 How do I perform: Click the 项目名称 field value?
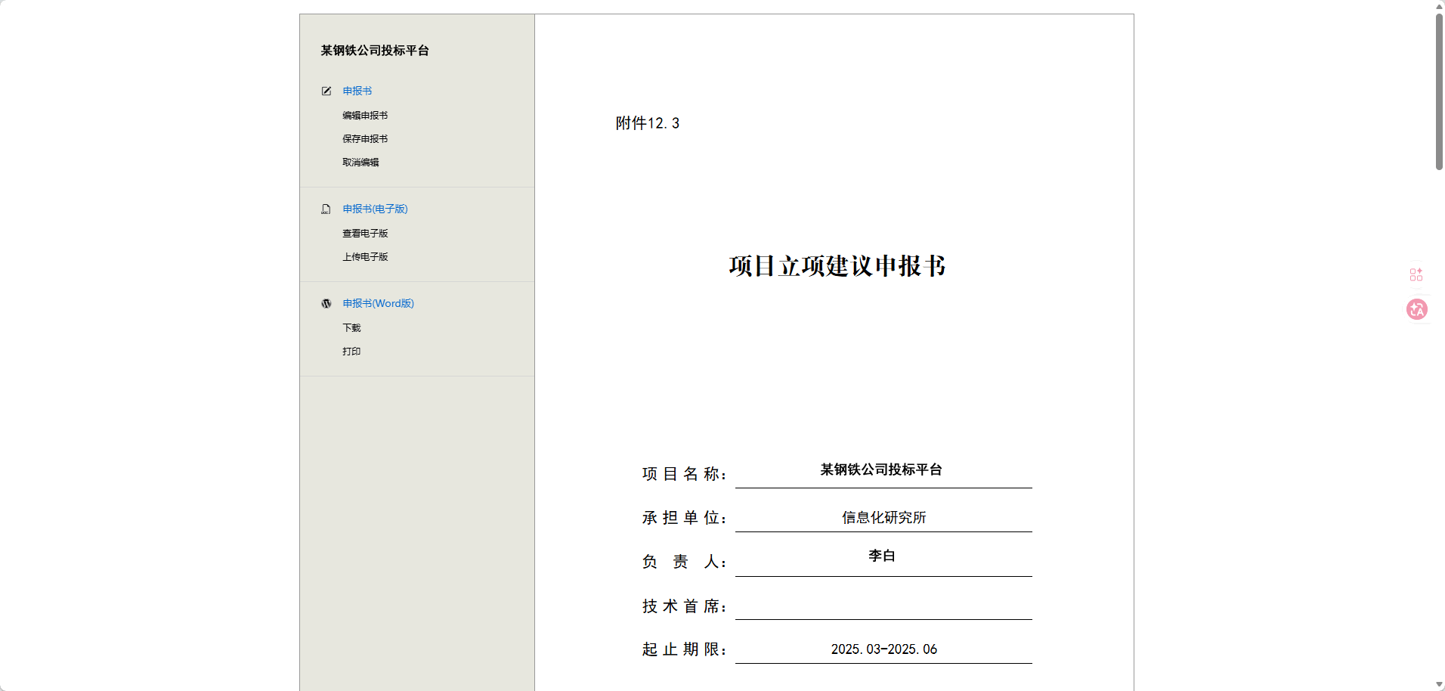(881, 469)
